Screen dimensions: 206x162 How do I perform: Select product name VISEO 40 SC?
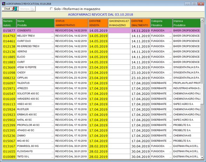pyautogui.click(x=24, y=104)
